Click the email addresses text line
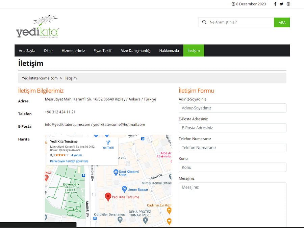This screenshot has height=228, width=304. coord(95,124)
